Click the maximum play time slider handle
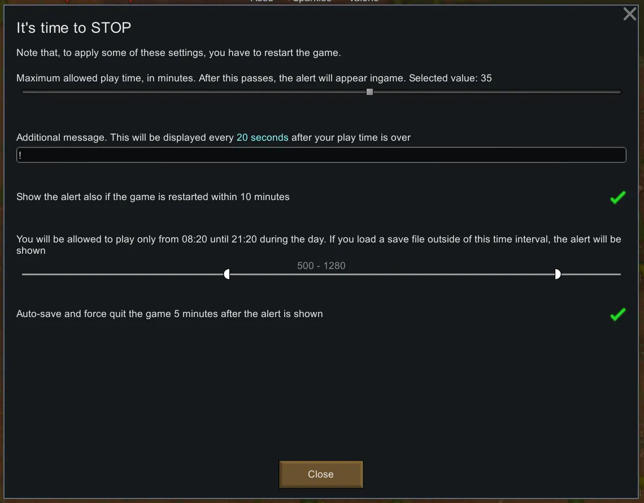Screen dimensions: 644x503 click(x=369, y=92)
